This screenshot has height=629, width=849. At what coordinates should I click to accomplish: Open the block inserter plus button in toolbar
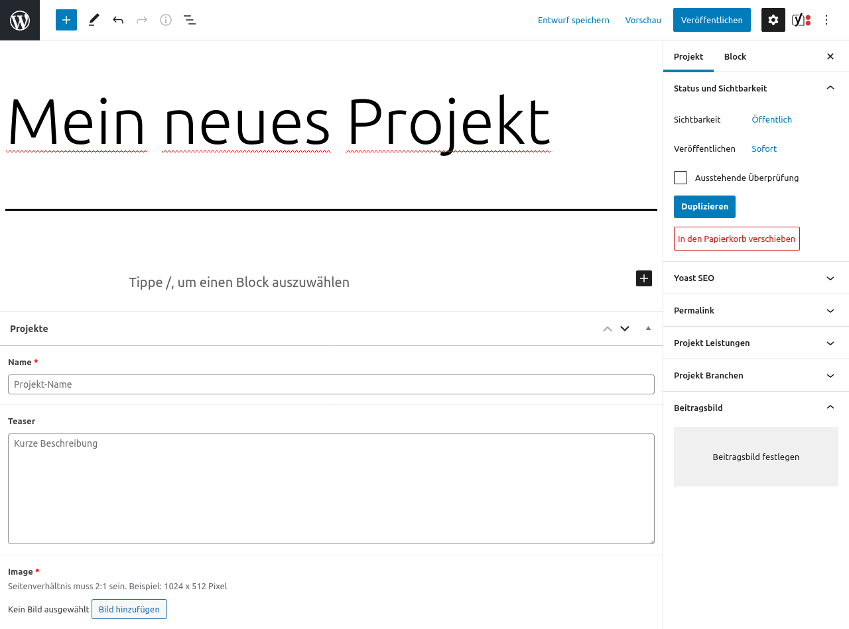pos(66,20)
